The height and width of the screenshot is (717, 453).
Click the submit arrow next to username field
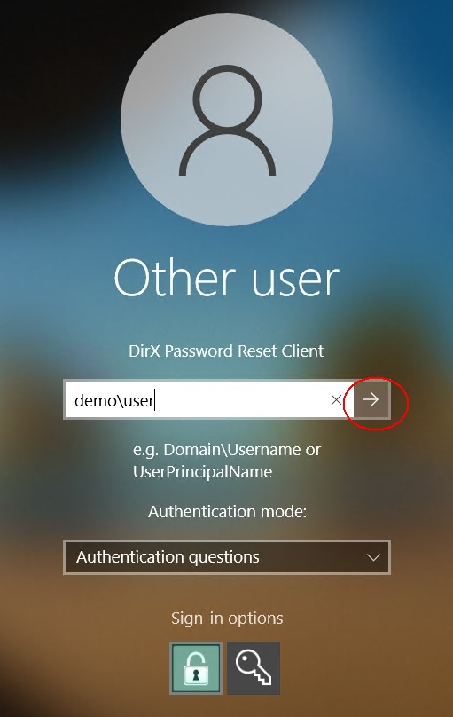click(x=371, y=399)
